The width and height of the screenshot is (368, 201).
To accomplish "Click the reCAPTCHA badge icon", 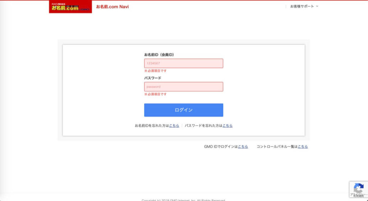I will 358,188.
